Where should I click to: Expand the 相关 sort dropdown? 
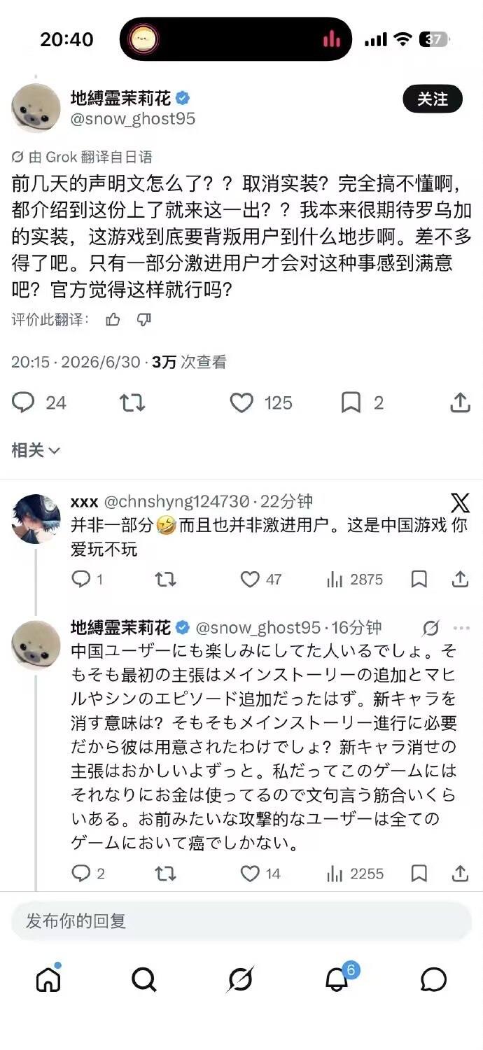pos(36,450)
